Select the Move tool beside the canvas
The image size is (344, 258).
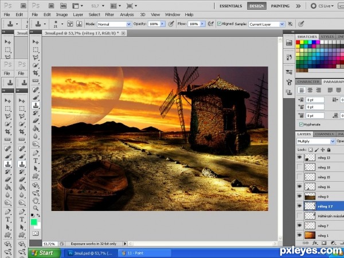click(x=36, y=41)
